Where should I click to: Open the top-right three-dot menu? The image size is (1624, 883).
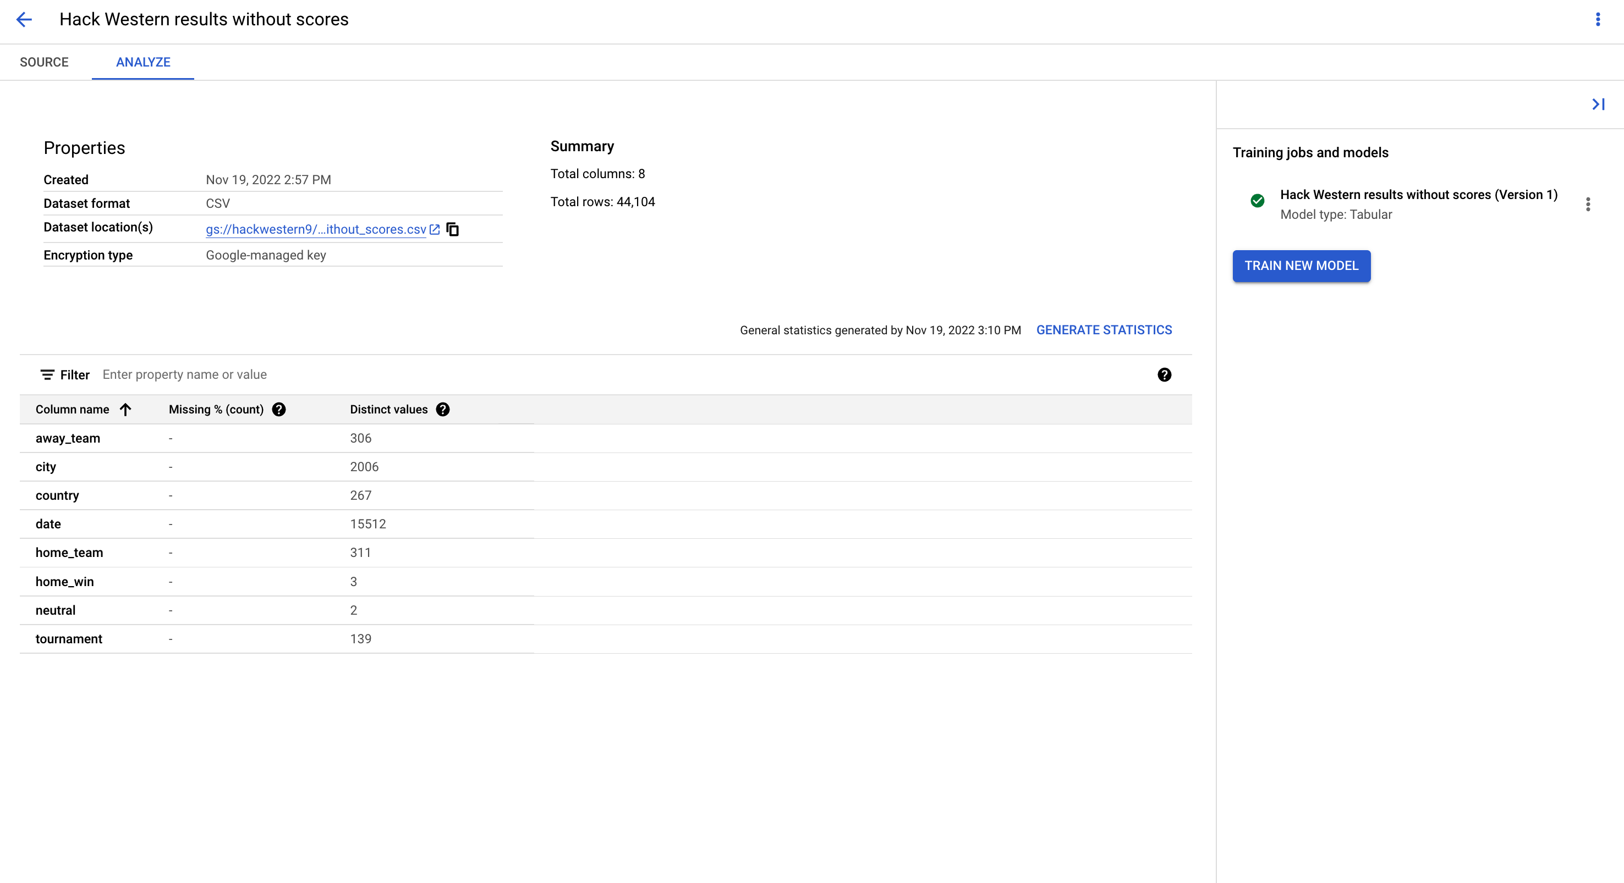click(1597, 20)
